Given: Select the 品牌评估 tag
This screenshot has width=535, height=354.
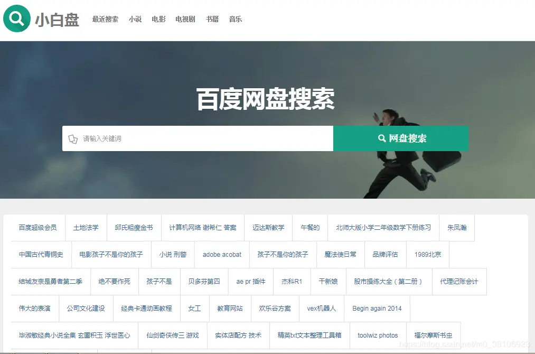Looking at the screenshot, I should pyautogui.click(x=385, y=255).
